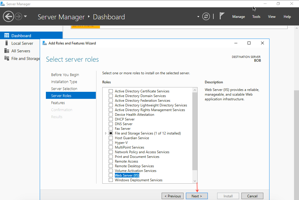Open the Help menu

click(x=287, y=17)
